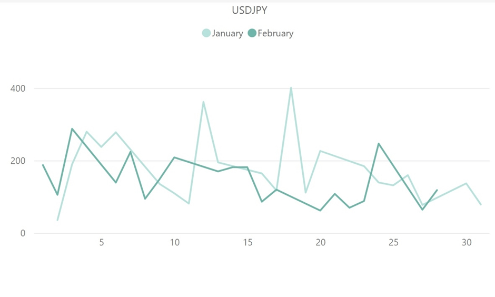The image size is (495, 297).
Task: Click the February legend label
Action: [275, 33]
